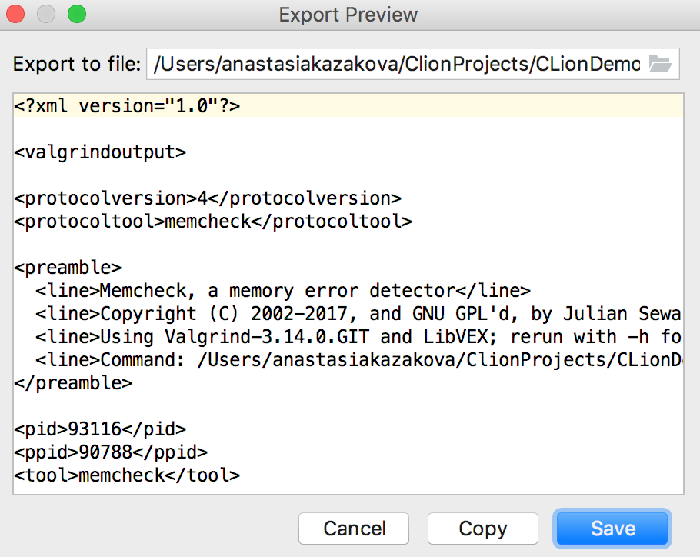The width and height of the screenshot is (700, 557).
Task: Close the Export Preview window
Action: coord(17,14)
